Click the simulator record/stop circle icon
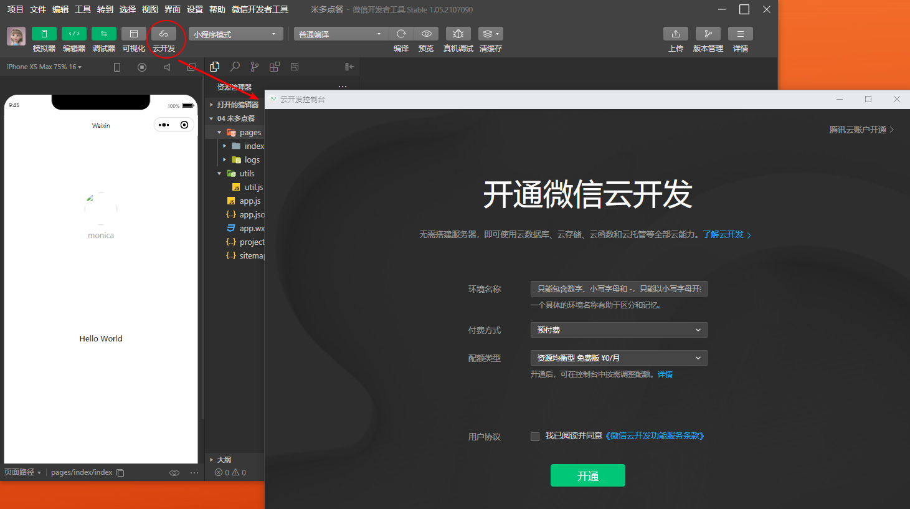Image resolution: width=910 pixels, height=509 pixels. (142, 67)
